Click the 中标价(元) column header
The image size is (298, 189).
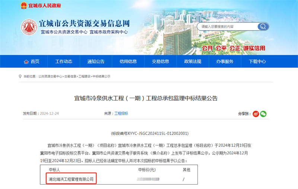pos(147,170)
